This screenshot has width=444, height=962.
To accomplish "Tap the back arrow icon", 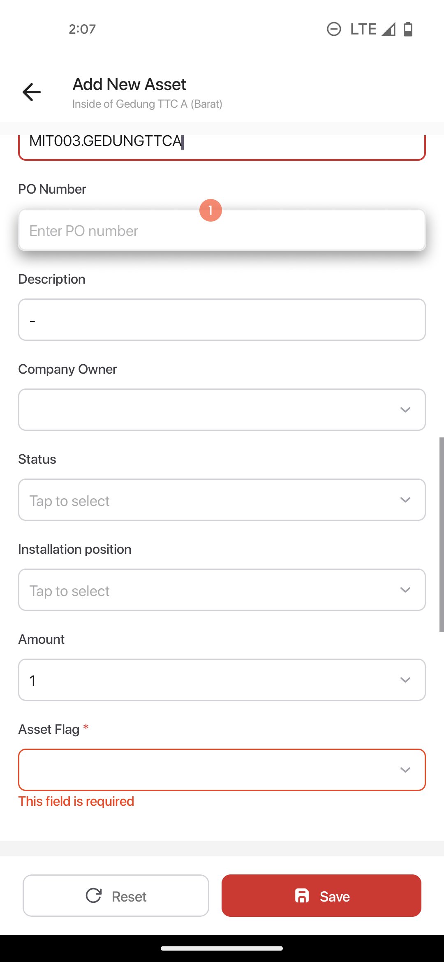I will pyautogui.click(x=32, y=92).
